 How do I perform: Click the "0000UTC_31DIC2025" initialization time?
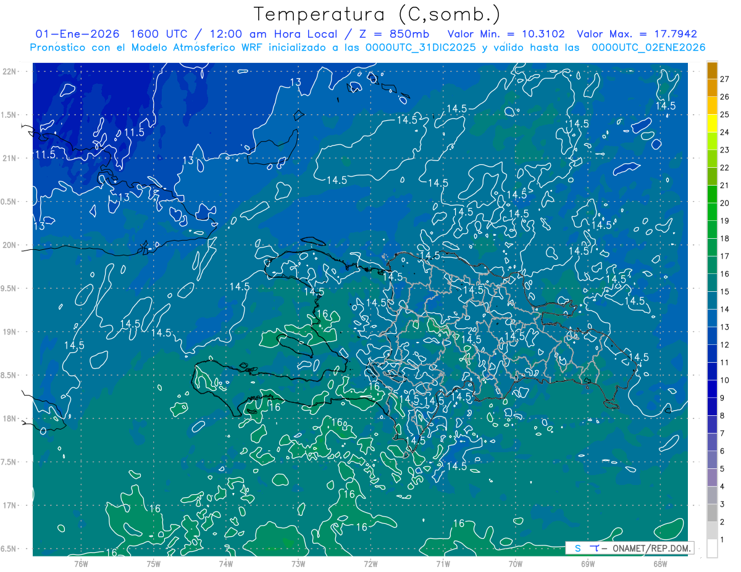tap(421, 48)
